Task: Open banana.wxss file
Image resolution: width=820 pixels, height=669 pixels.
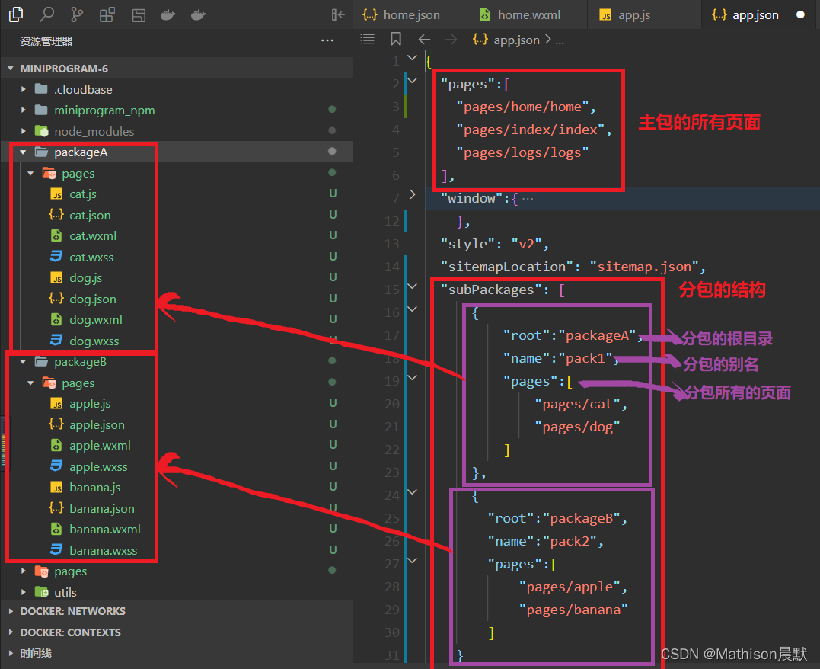Action: click(176, 550)
